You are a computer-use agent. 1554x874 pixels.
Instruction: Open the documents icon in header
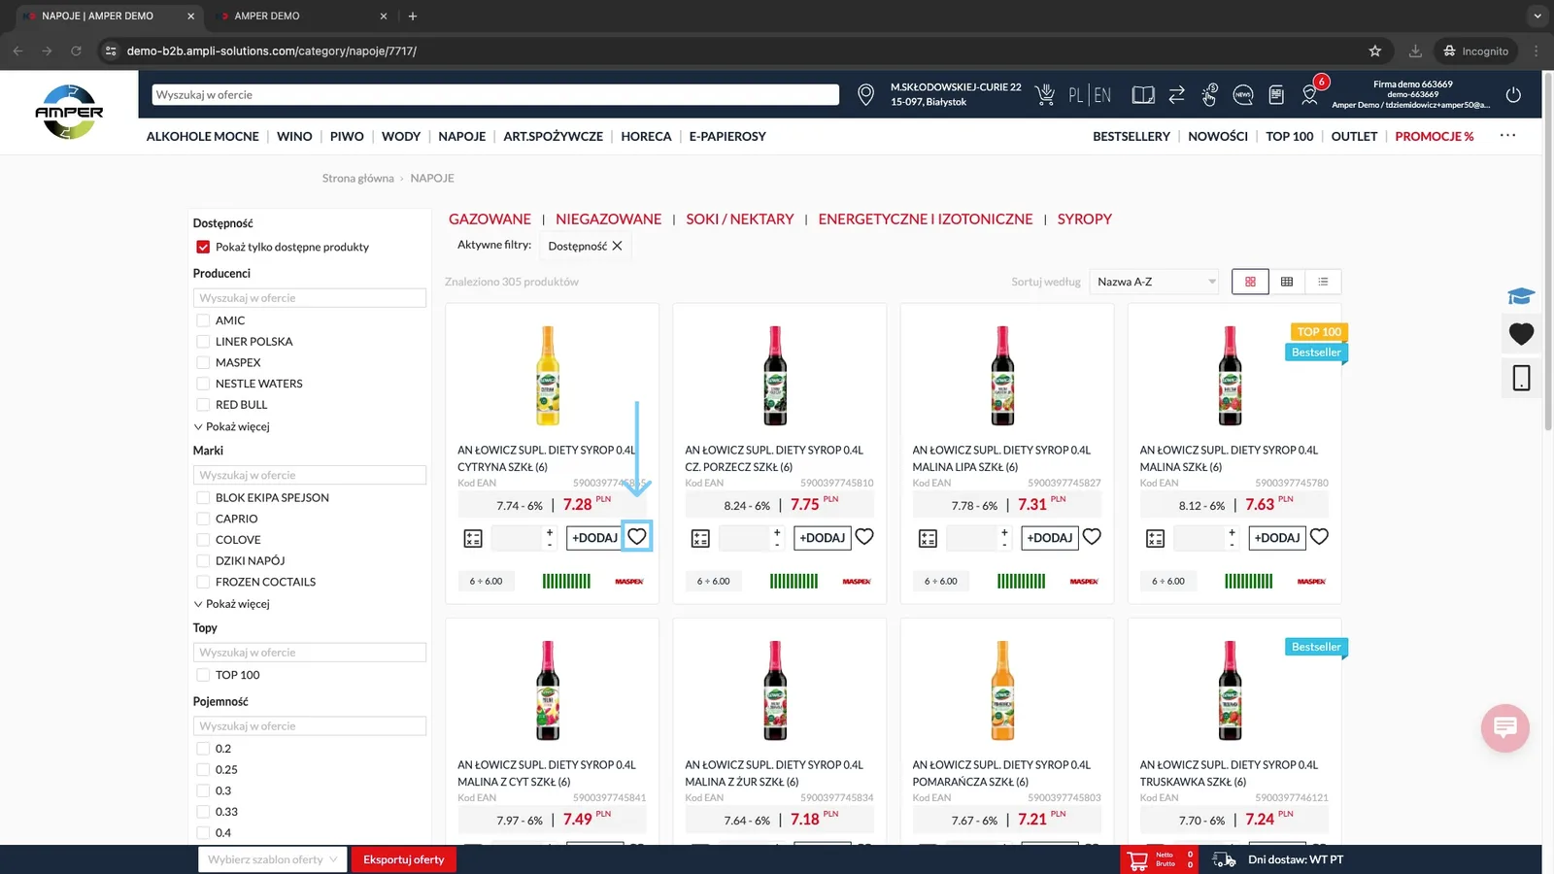tap(1276, 94)
